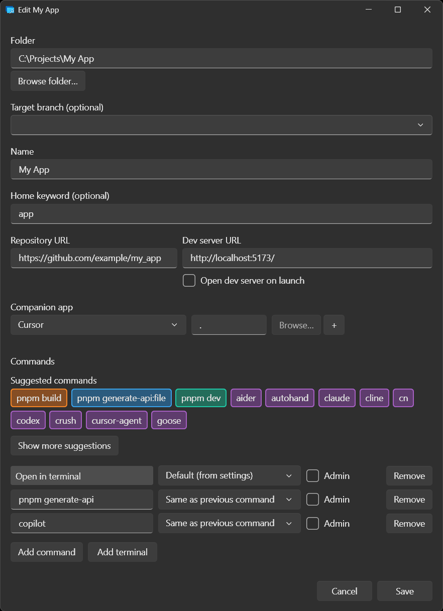
Task: Click the Open in terminal command field
Action: point(82,476)
